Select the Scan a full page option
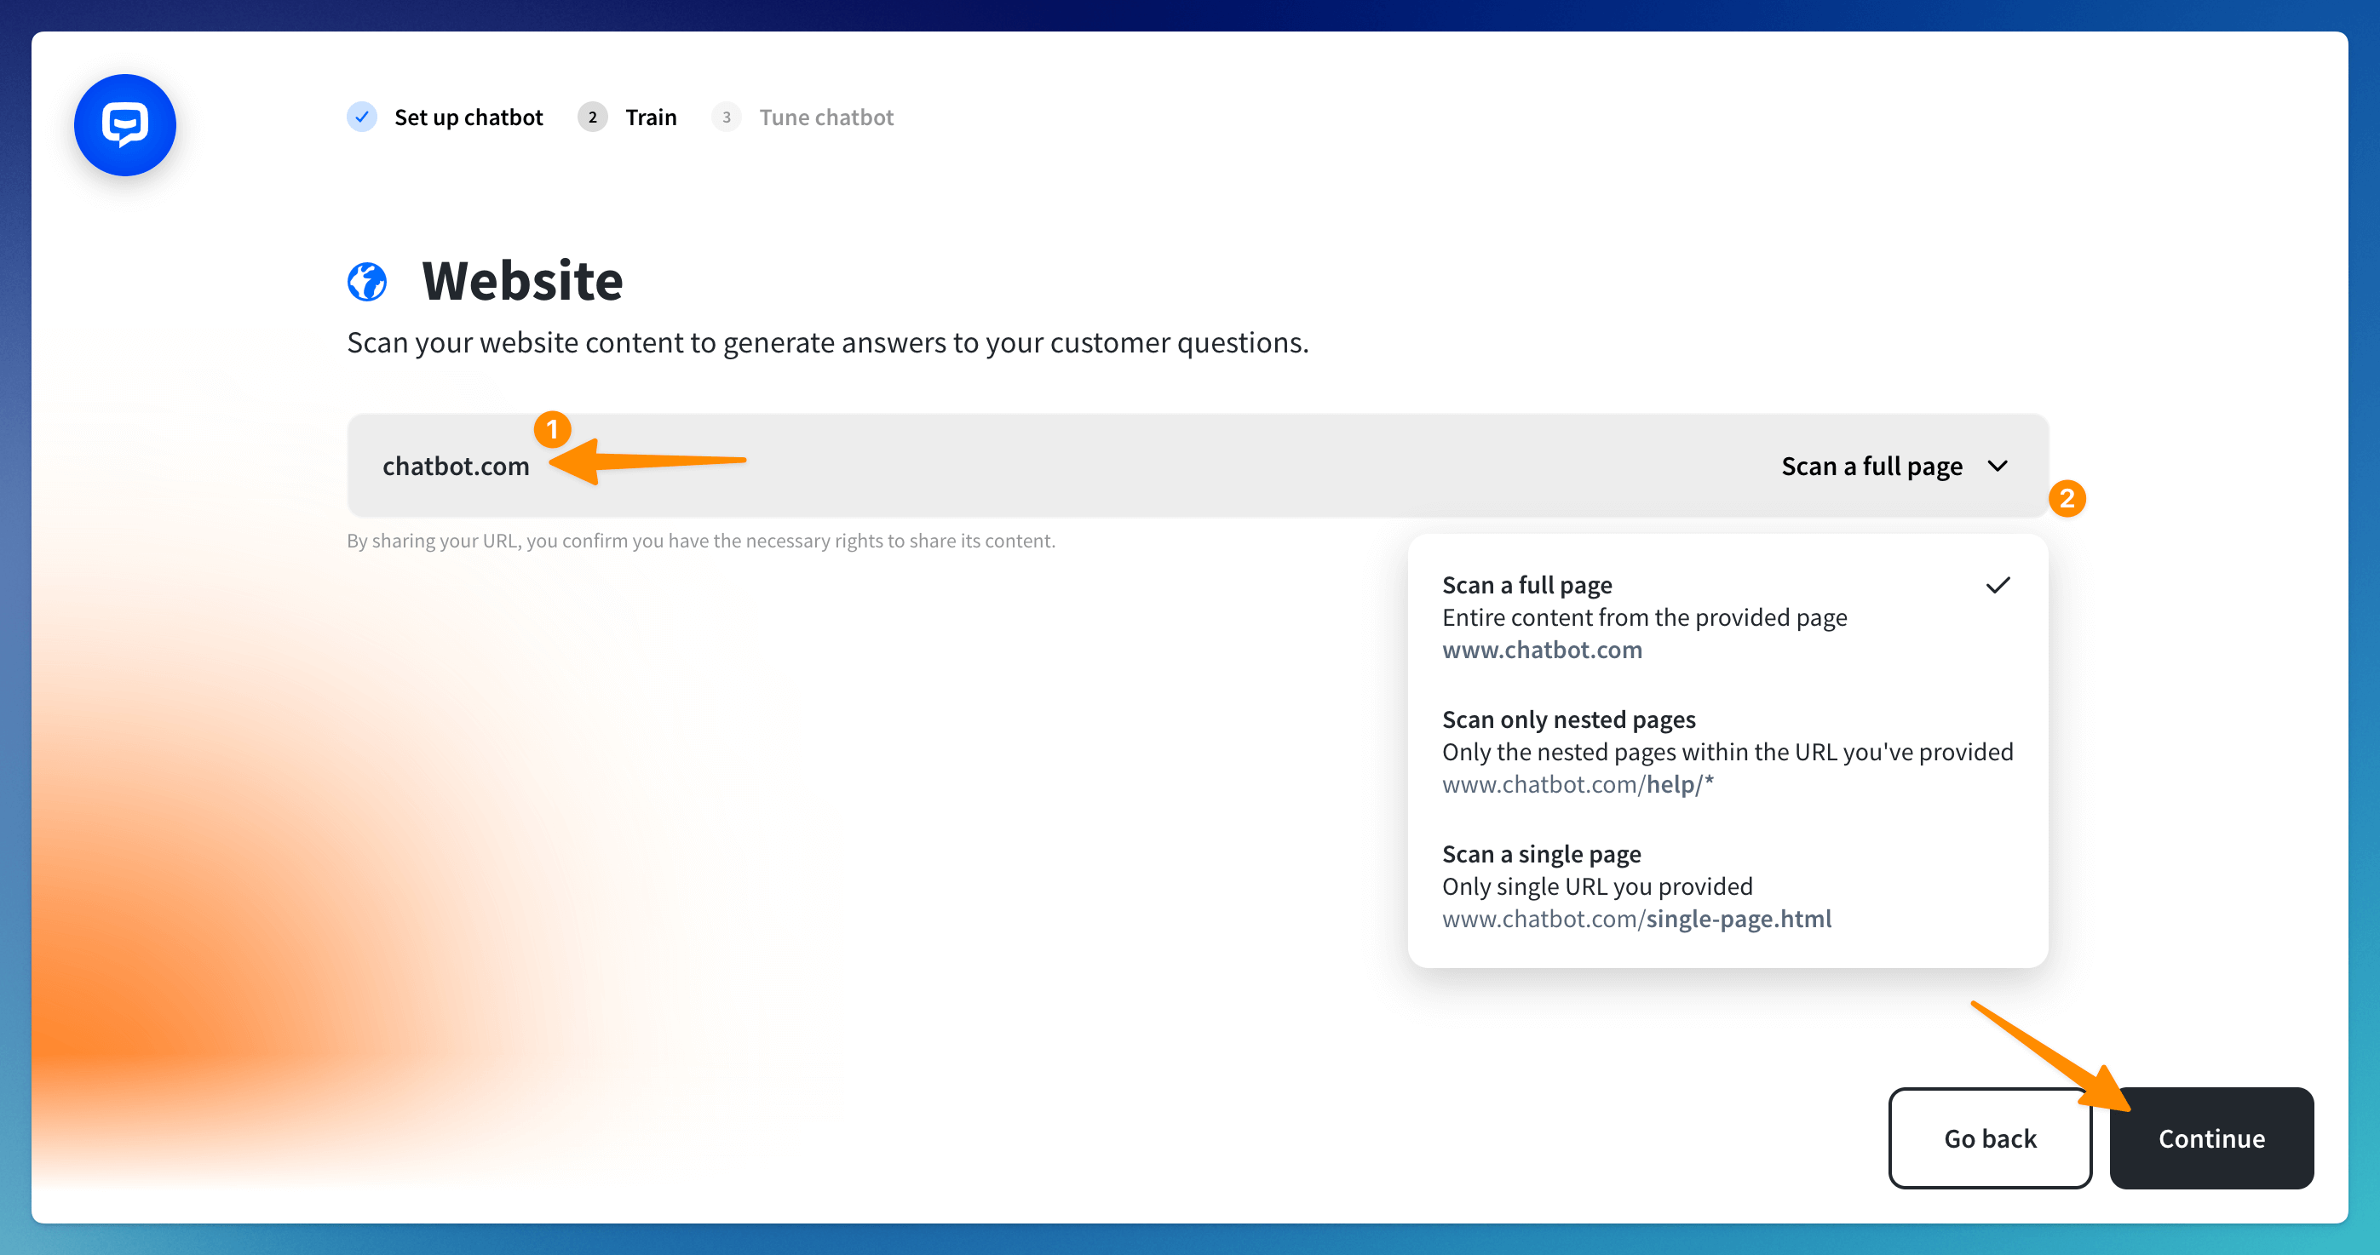 pyautogui.click(x=1645, y=617)
